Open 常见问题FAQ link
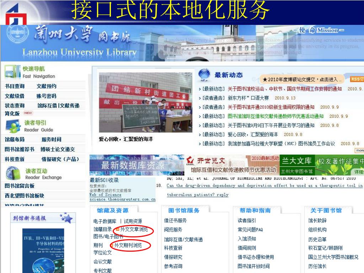364x273 pixels. click(250, 230)
